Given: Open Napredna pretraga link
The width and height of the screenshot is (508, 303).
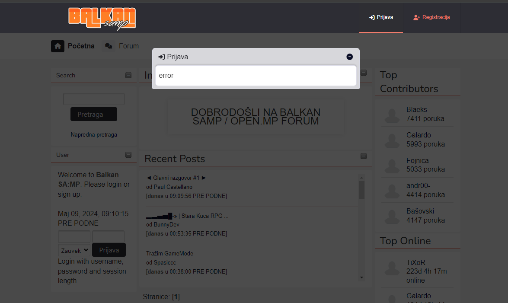Looking at the screenshot, I should [94, 134].
